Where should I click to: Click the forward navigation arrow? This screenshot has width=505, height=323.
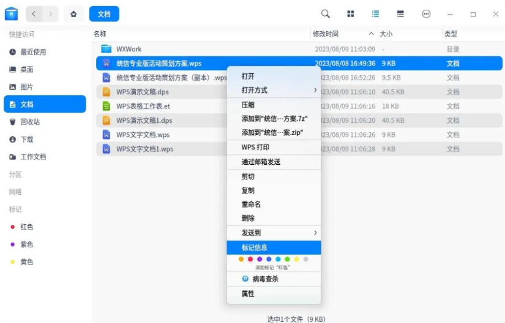point(50,14)
